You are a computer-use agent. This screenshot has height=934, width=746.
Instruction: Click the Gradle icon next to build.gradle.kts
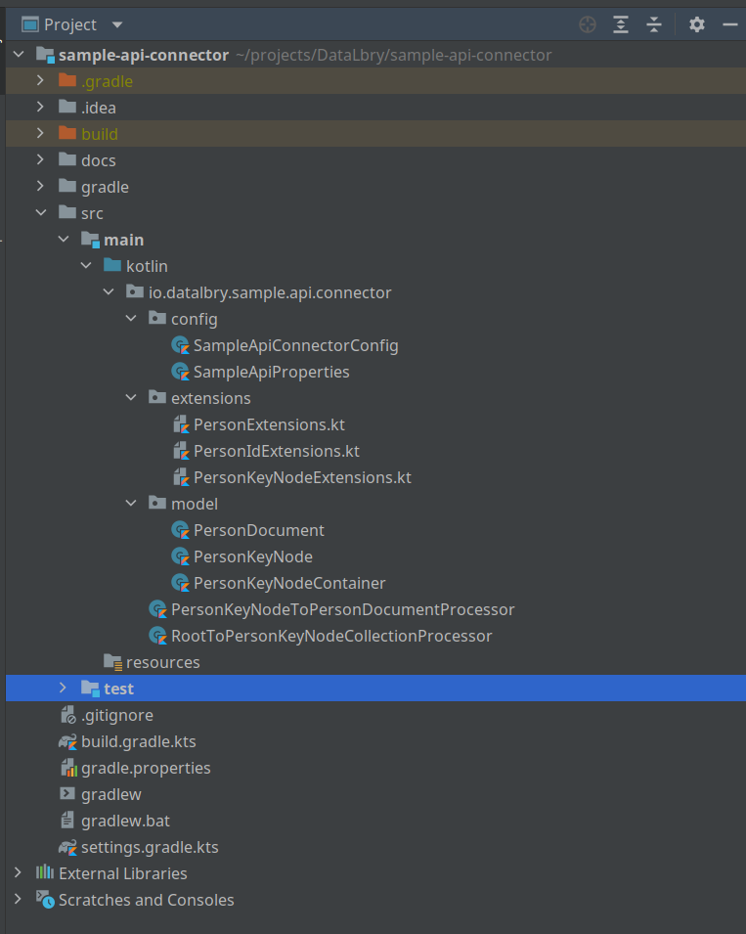pyautogui.click(x=67, y=741)
